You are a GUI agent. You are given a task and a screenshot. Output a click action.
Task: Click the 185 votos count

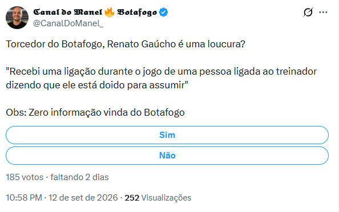tap(25, 177)
